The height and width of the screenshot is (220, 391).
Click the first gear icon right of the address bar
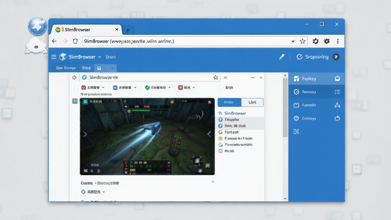click(315, 41)
